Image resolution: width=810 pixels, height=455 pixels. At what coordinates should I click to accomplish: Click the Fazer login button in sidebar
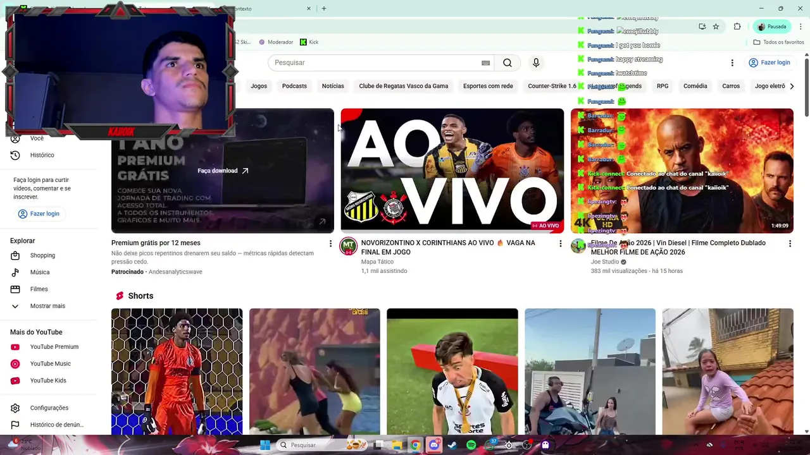39,214
